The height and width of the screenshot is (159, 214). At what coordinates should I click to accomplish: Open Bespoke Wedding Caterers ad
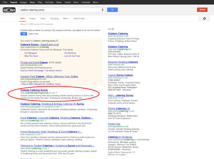pos(123,62)
